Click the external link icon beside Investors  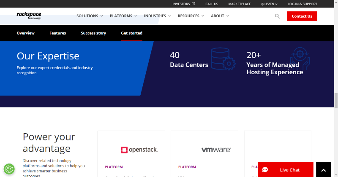click(194, 4)
